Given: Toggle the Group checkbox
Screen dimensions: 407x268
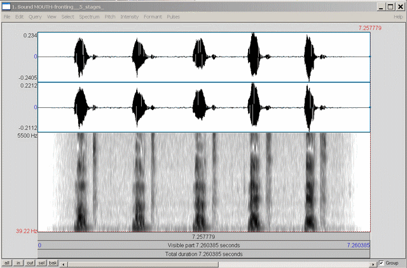Looking at the screenshot, I should point(381,263).
